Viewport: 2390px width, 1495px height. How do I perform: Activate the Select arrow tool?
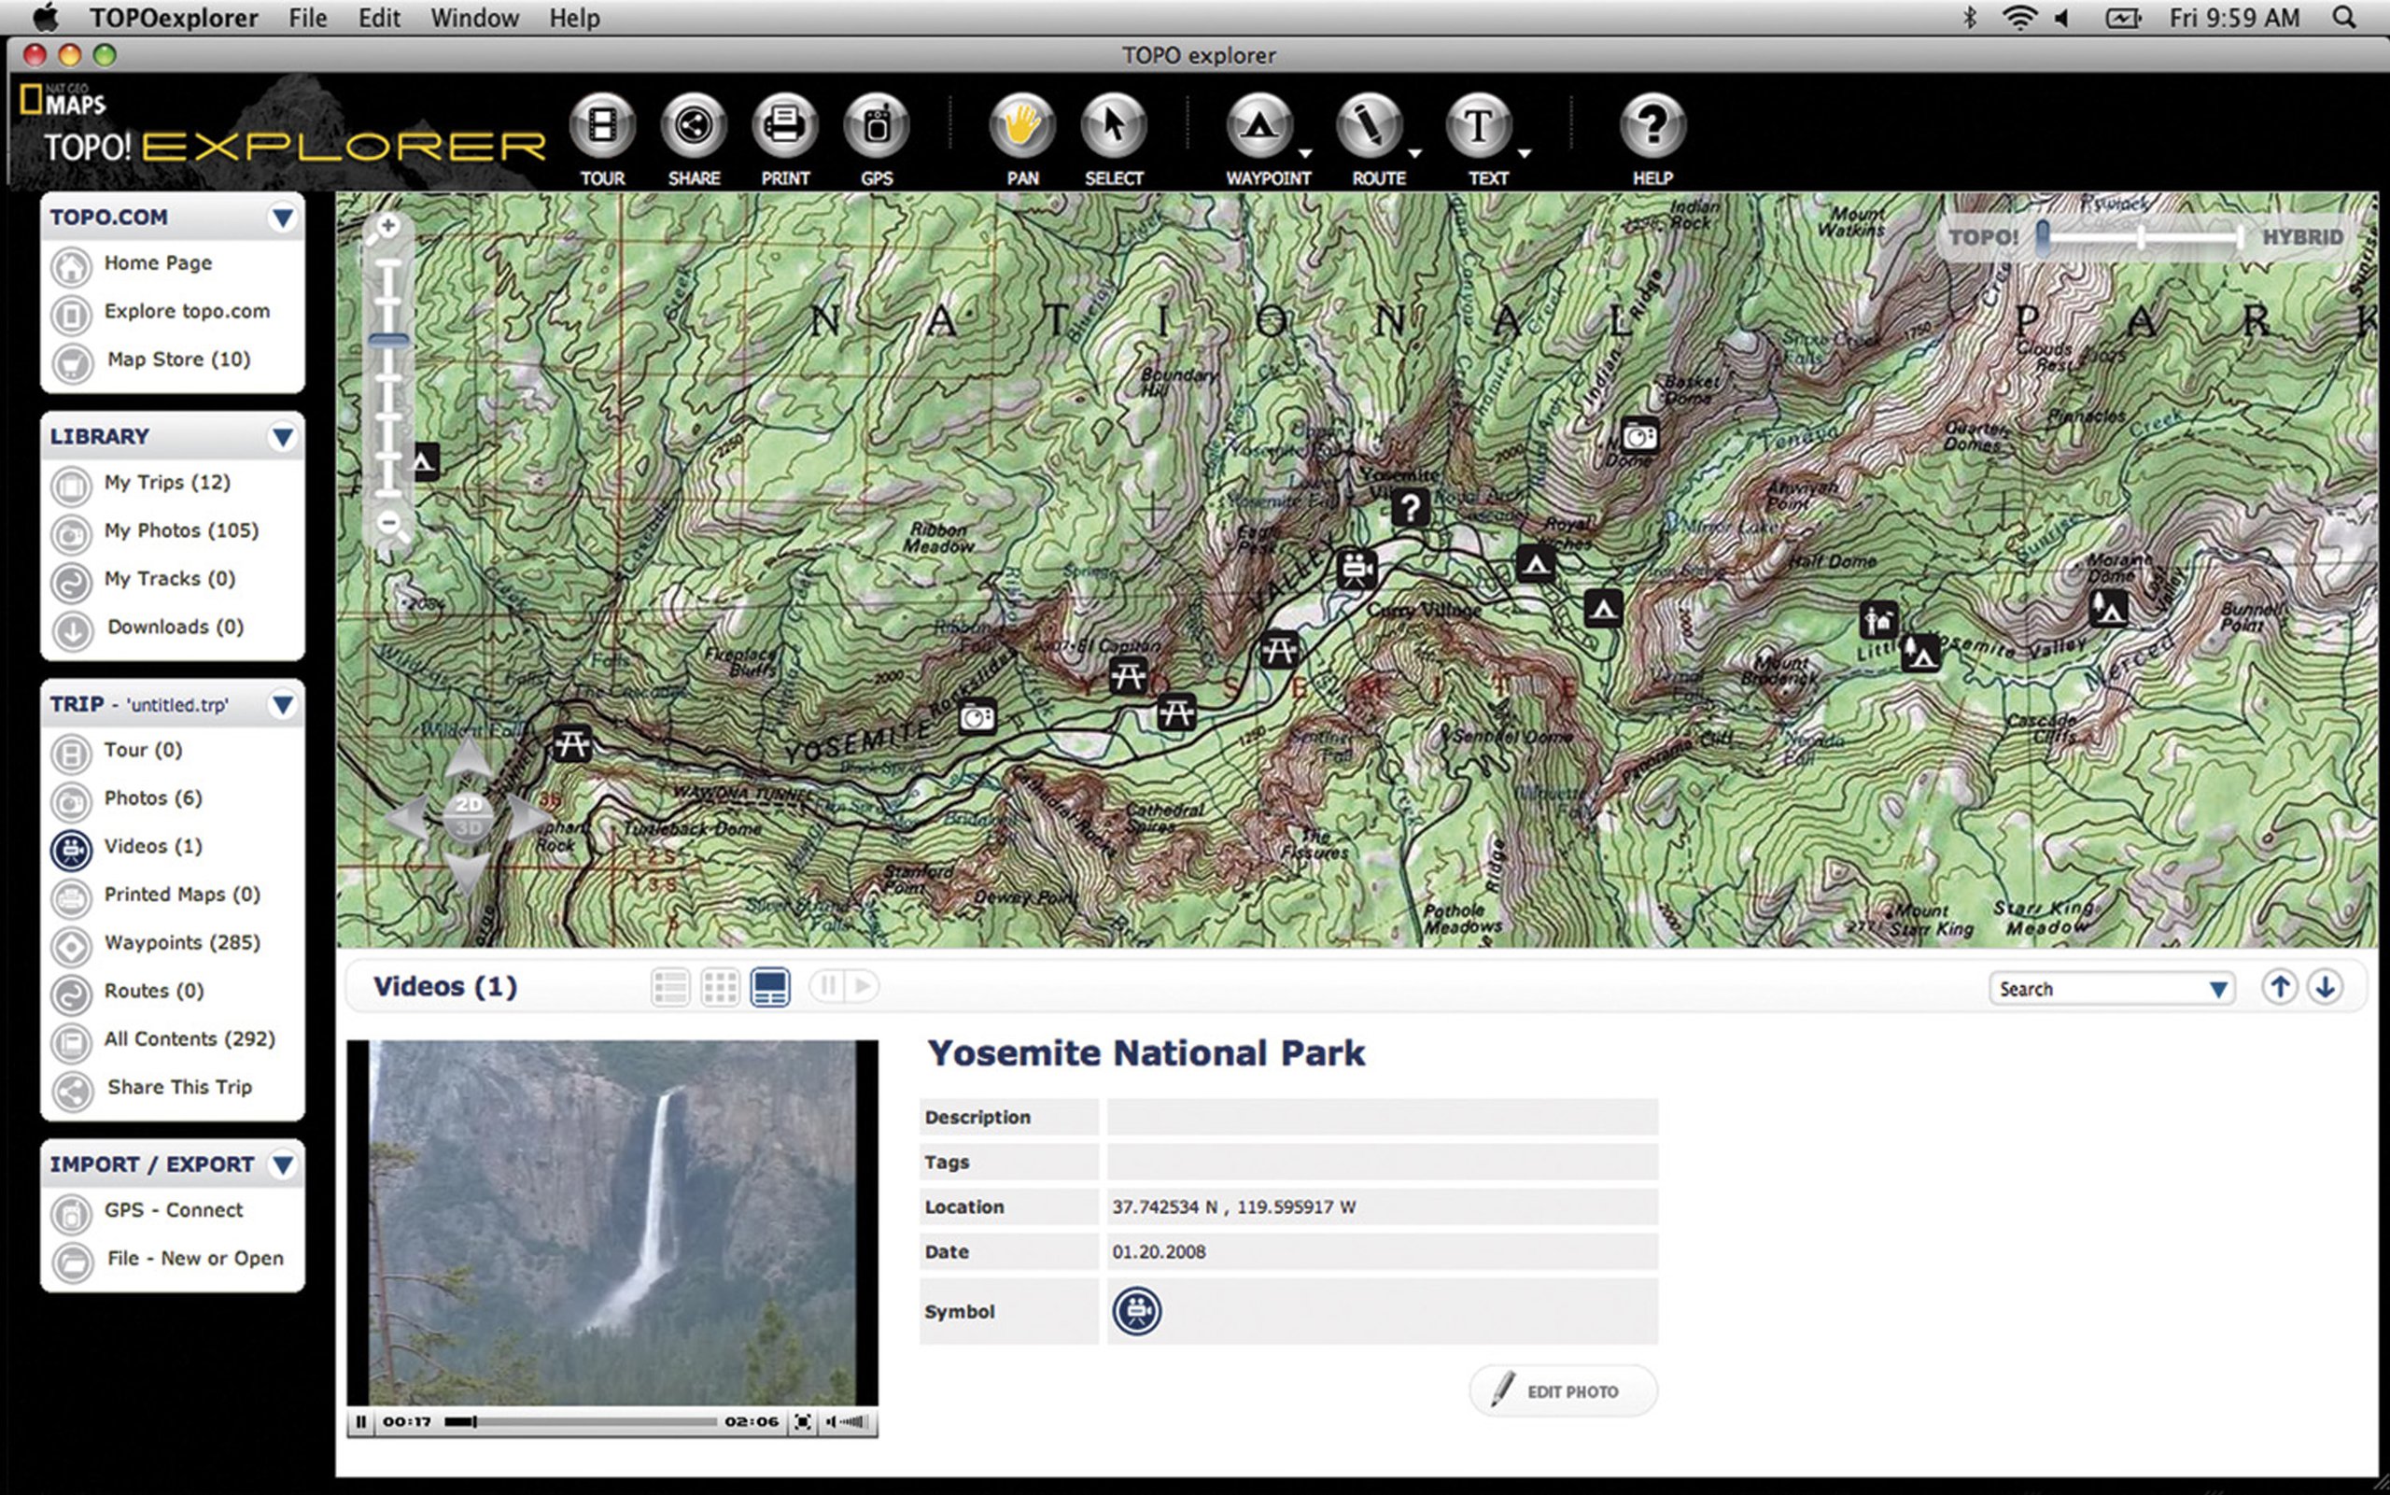(1113, 127)
